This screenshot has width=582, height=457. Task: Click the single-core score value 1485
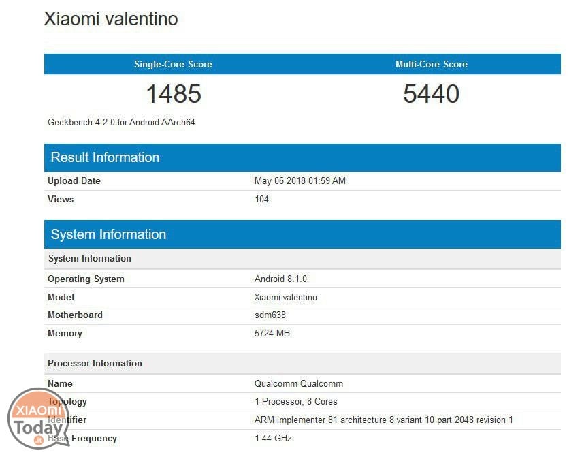[x=174, y=93]
